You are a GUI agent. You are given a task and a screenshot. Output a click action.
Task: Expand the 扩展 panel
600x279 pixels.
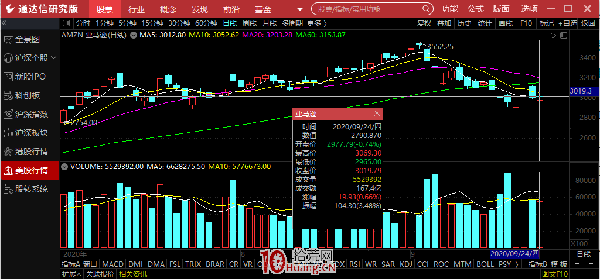coord(71,274)
